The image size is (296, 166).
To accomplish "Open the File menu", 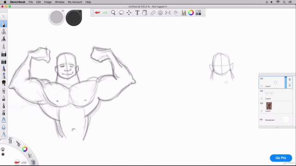I will (x=31, y=2).
